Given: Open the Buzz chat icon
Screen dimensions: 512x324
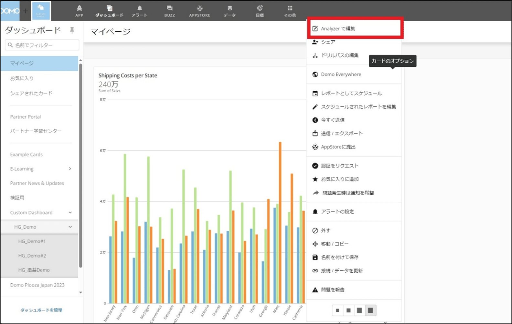Looking at the screenshot, I should pos(169,8).
